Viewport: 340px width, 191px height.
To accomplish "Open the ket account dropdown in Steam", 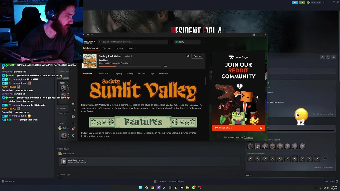I will point(313,2).
